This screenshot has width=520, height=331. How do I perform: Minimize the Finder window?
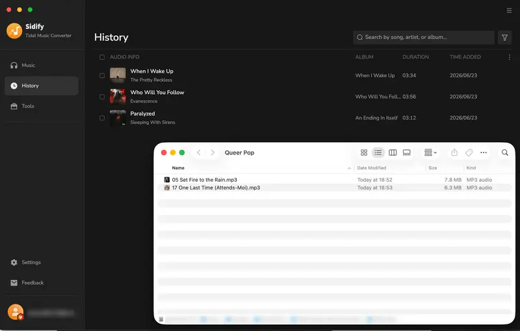[x=173, y=153]
